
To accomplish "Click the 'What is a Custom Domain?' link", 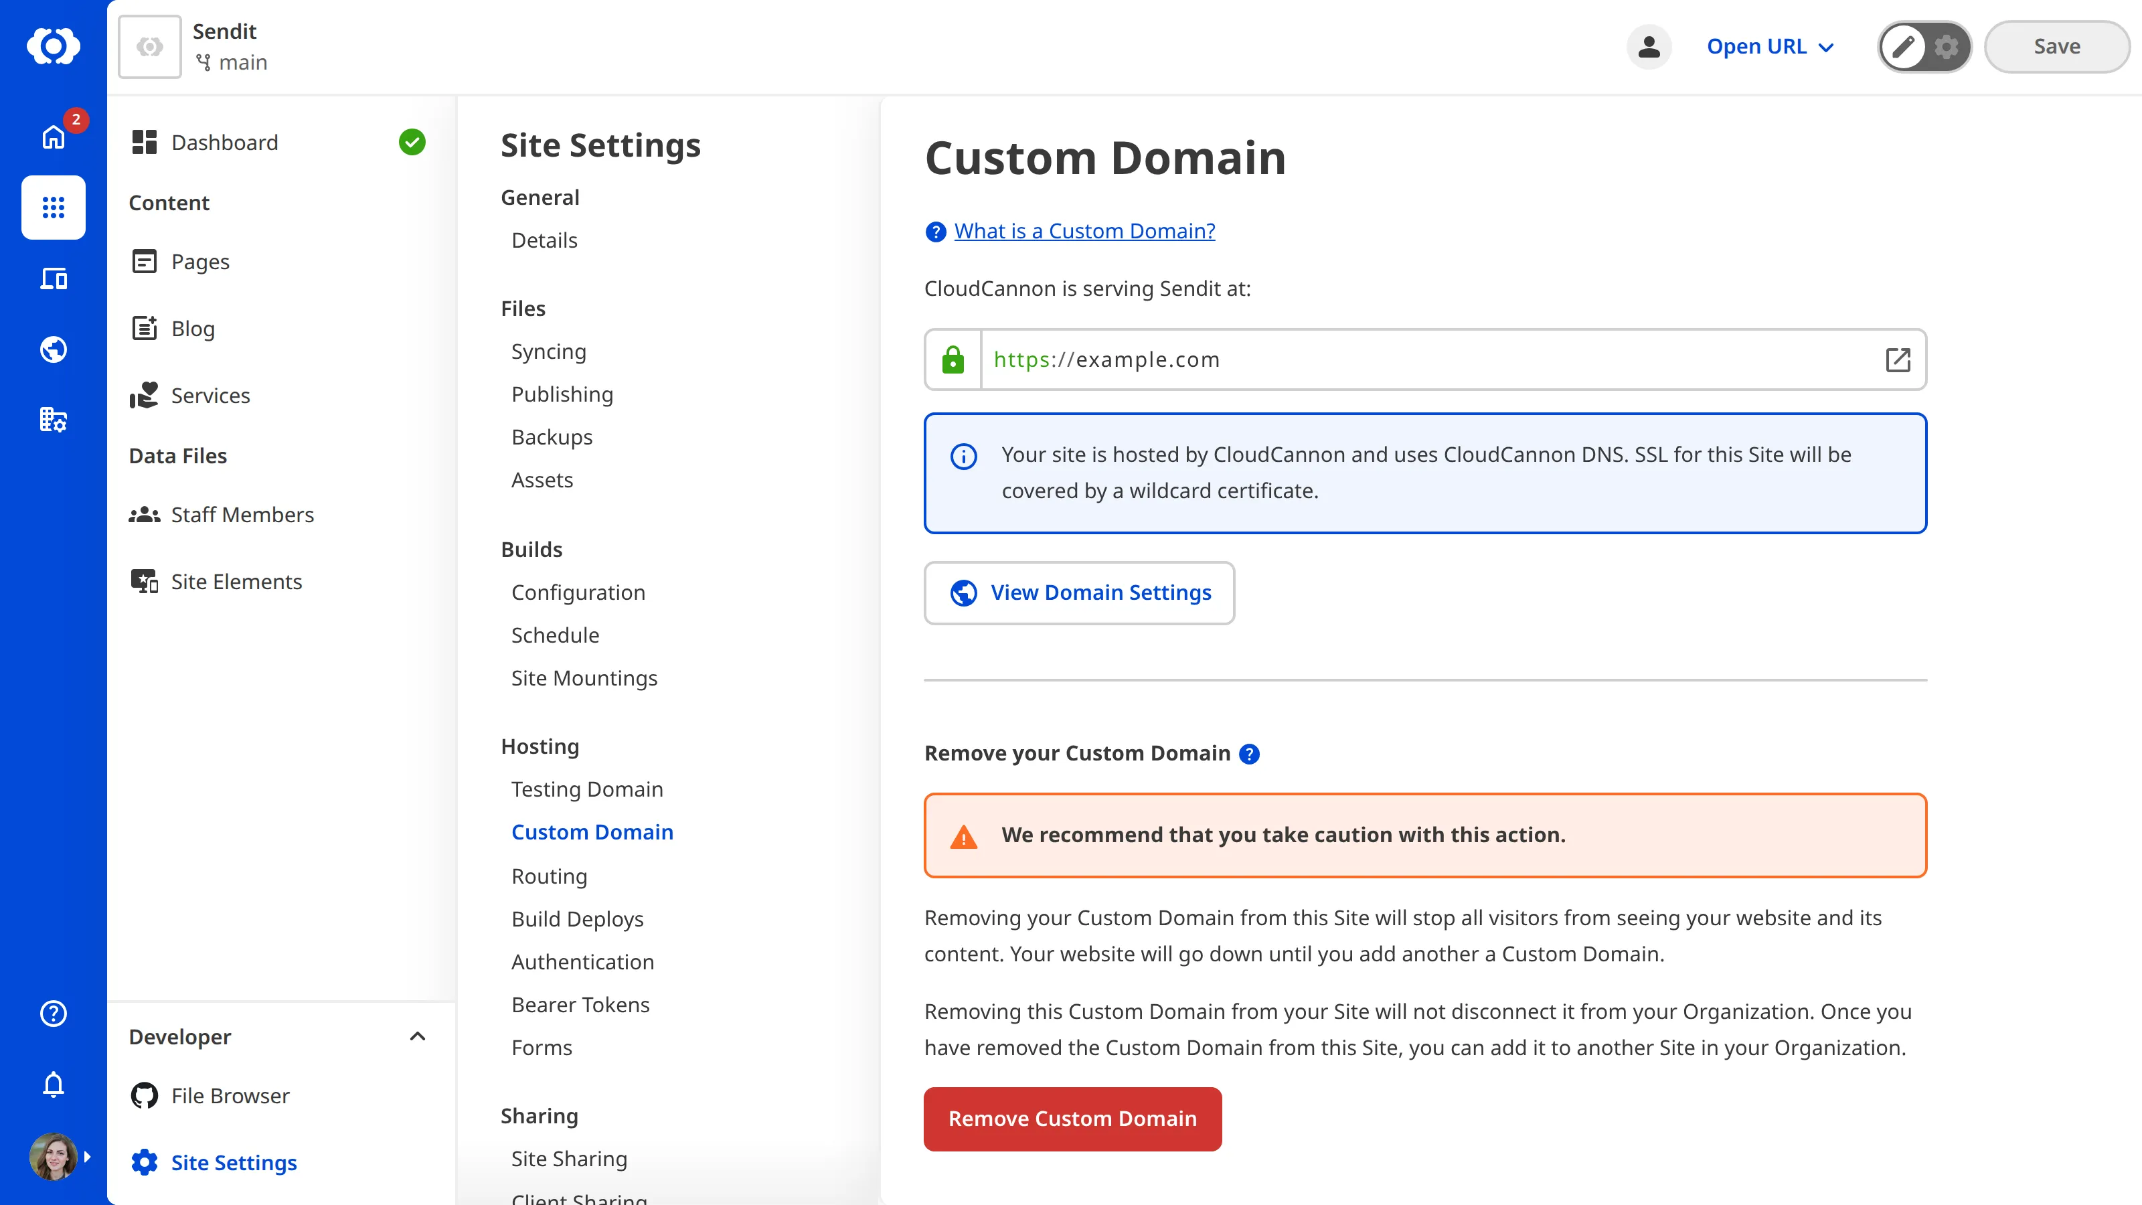I will (x=1084, y=231).
